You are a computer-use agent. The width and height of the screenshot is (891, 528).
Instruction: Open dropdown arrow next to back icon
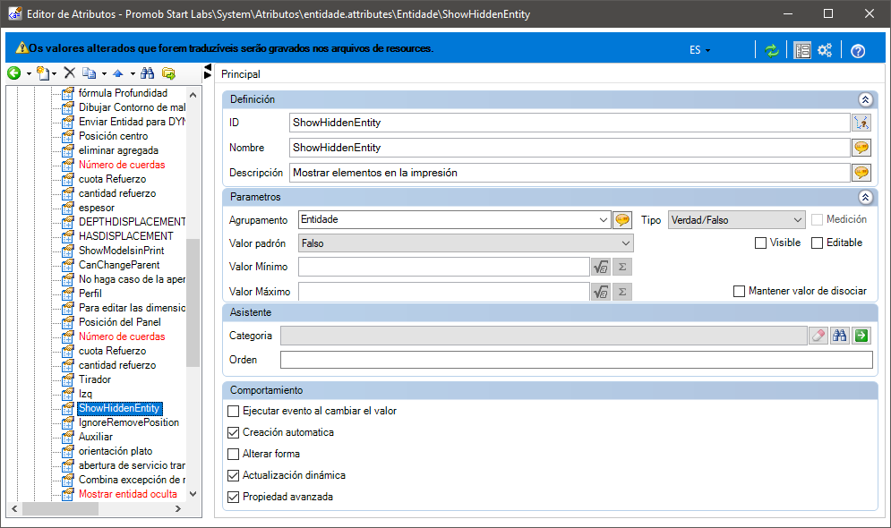point(29,73)
